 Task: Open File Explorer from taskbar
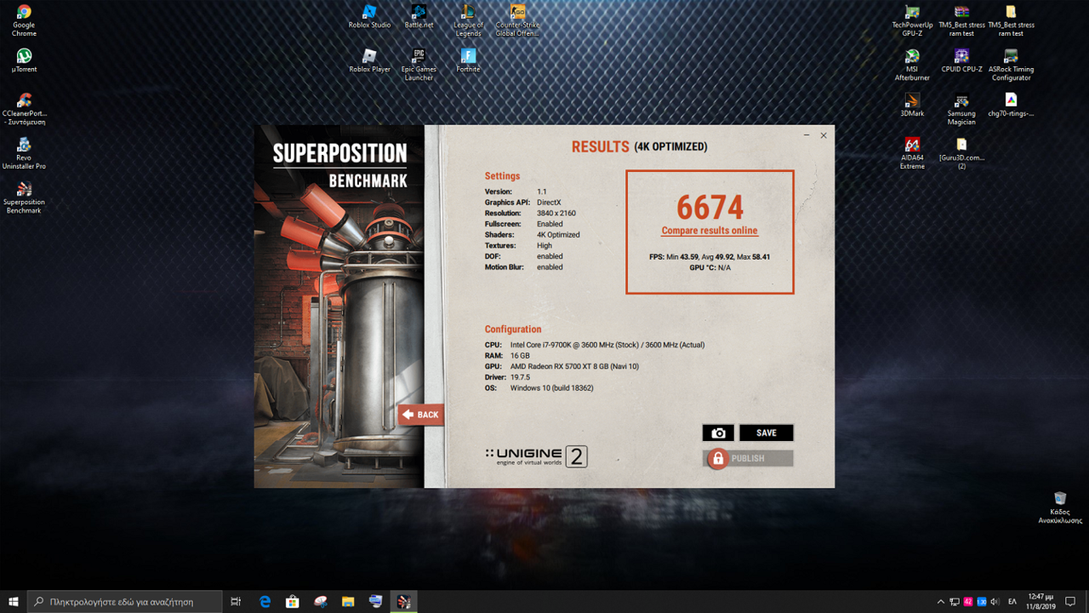pyautogui.click(x=347, y=601)
